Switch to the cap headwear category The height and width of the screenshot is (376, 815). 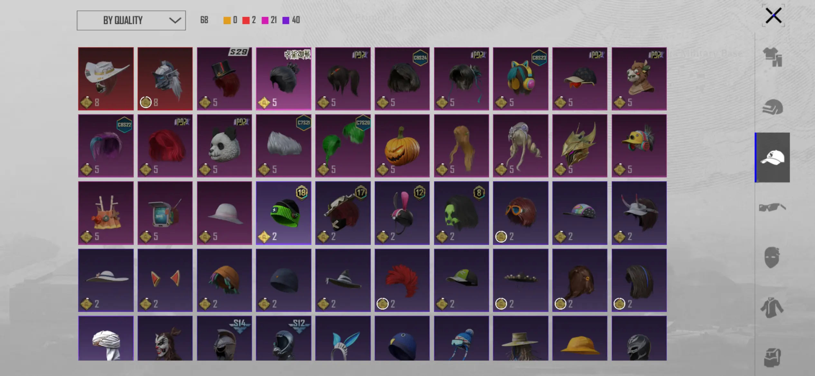773,157
